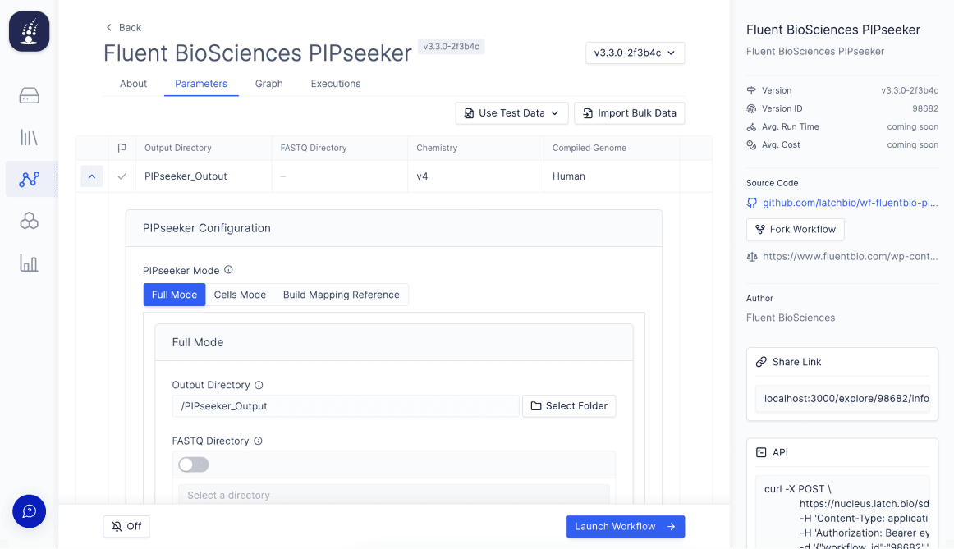Click the GitHub source code icon
The image size is (954, 549).
click(752, 203)
